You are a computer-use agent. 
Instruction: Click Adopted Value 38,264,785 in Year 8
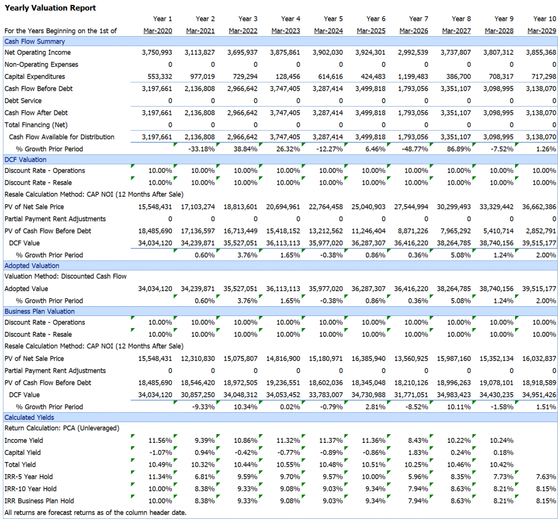click(x=453, y=289)
